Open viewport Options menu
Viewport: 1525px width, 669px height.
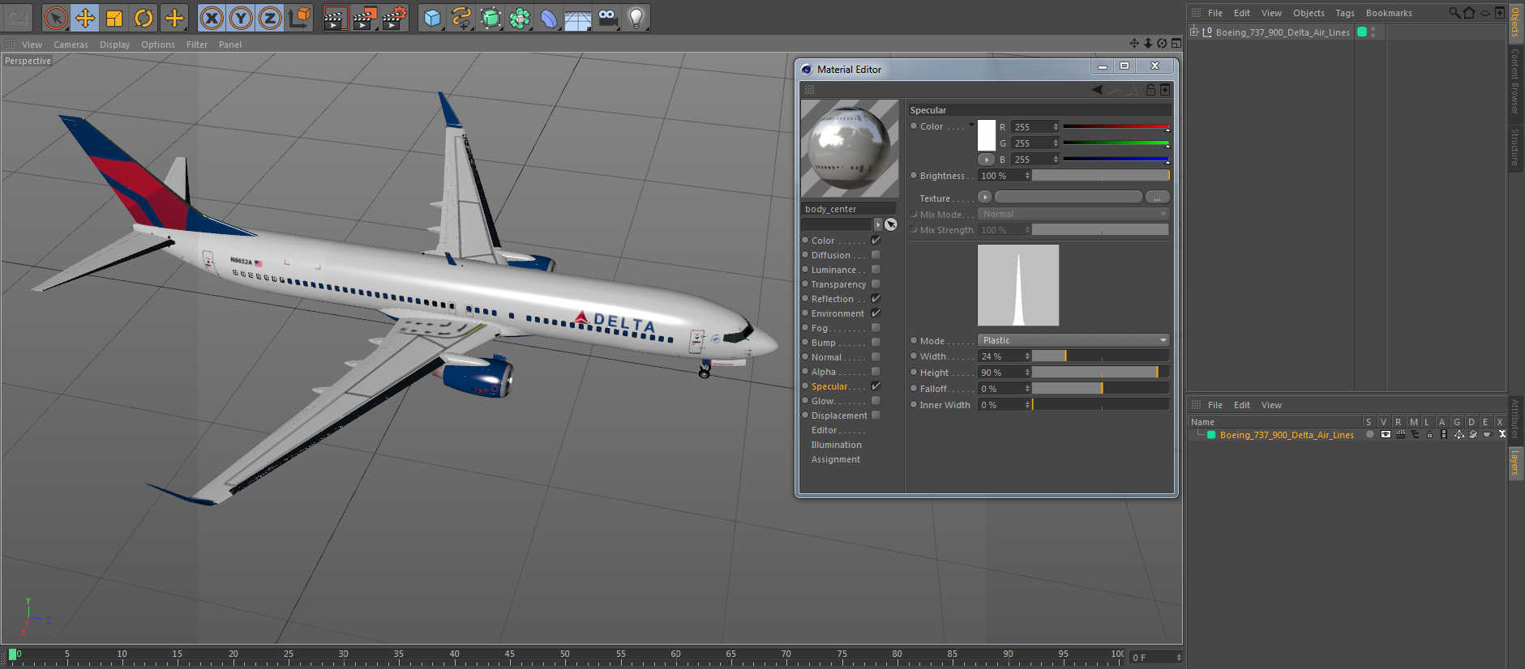(157, 45)
